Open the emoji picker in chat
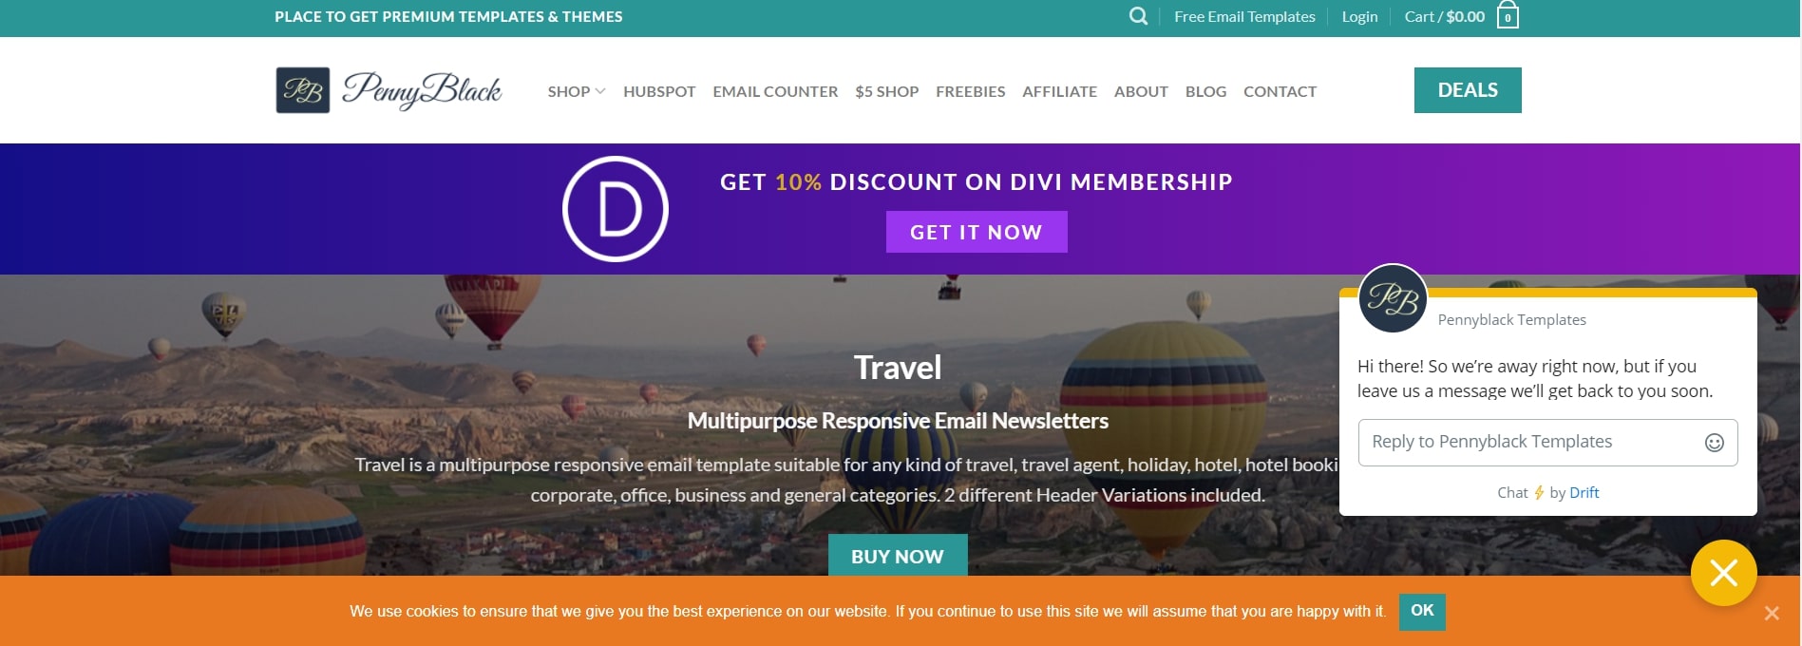Screen dimensions: 1802x646 1714,443
